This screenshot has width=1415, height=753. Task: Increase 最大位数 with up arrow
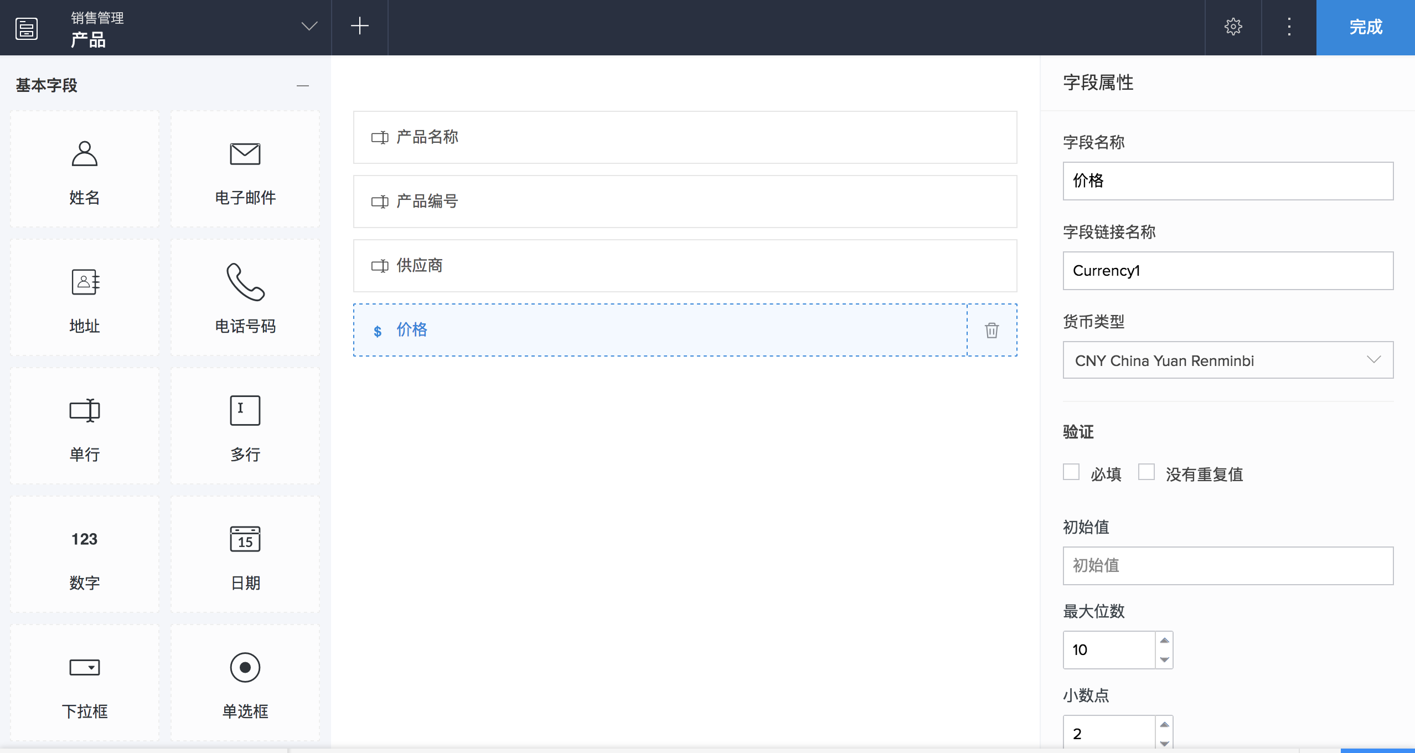tap(1164, 641)
